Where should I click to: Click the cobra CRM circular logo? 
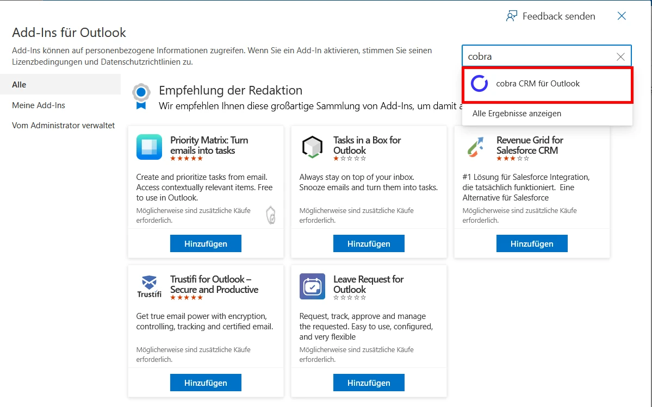click(479, 84)
